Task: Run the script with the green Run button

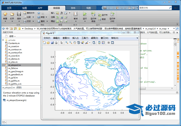Action: (x=85, y=14)
